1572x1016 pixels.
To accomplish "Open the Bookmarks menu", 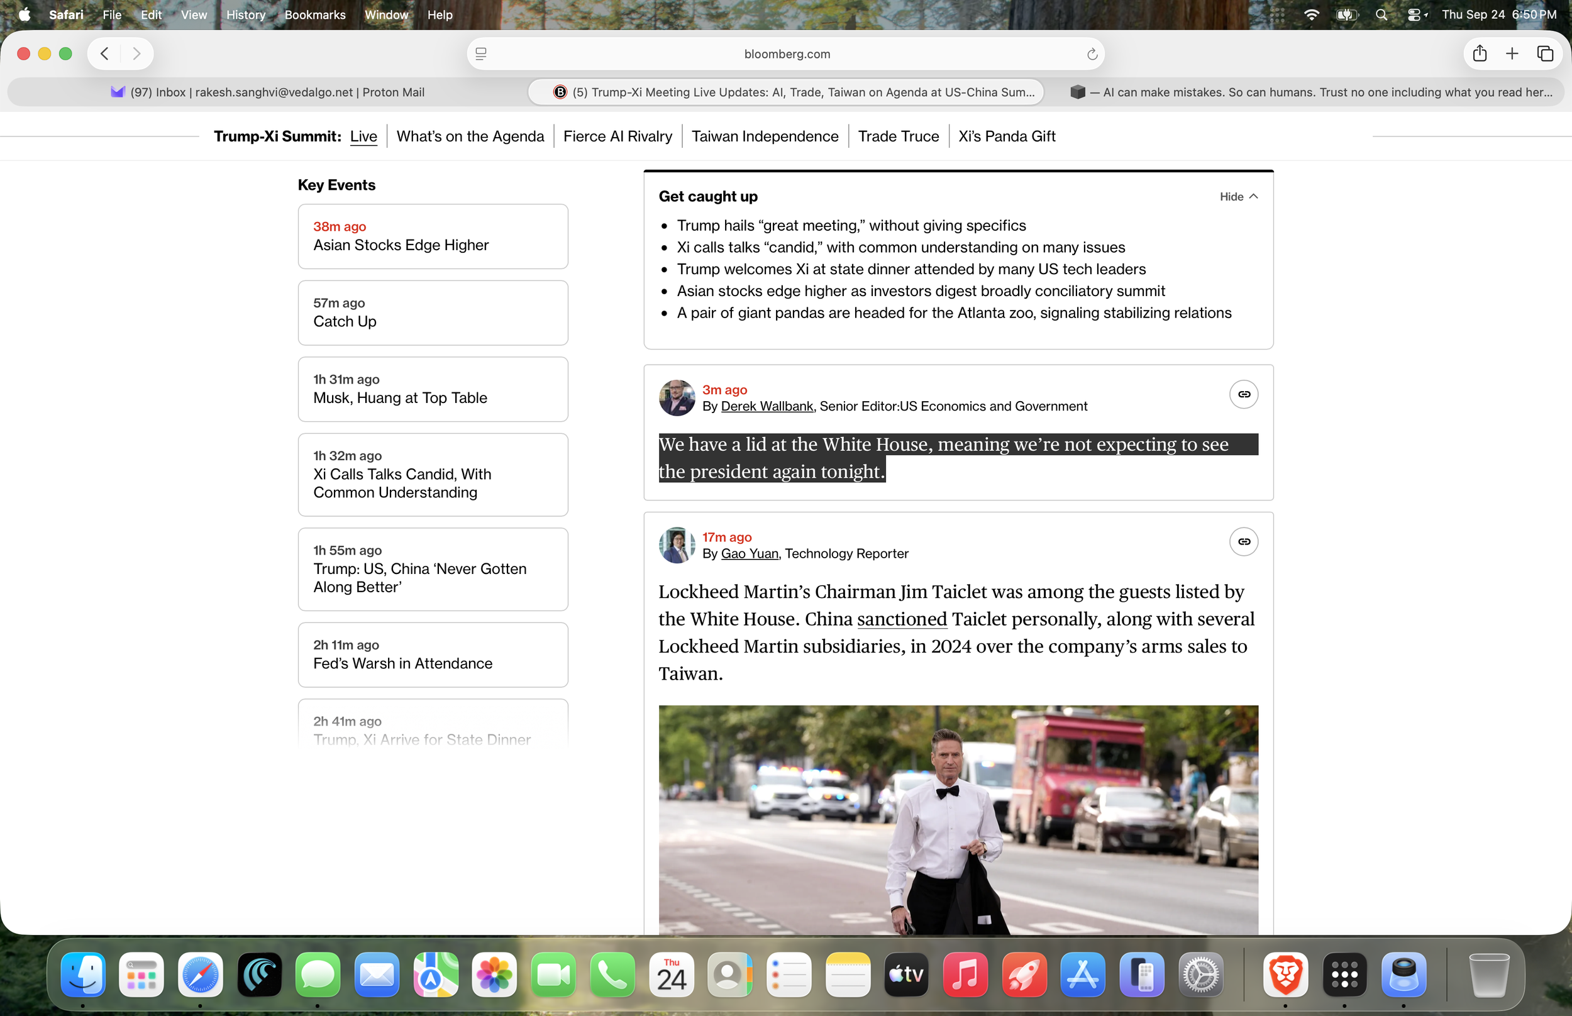I will pyautogui.click(x=314, y=14).
